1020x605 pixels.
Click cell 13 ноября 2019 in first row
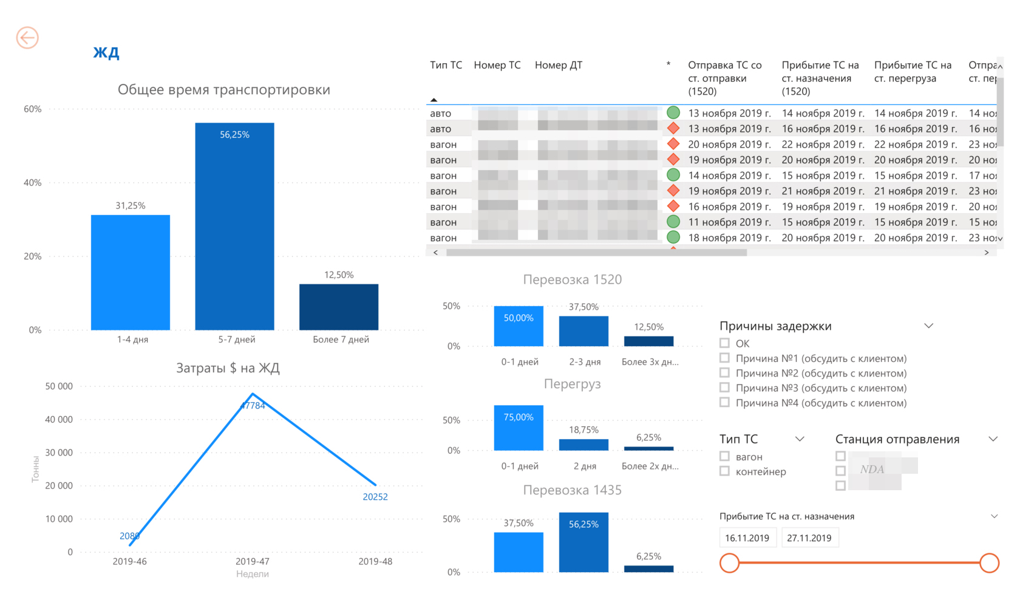pos(729,113)
